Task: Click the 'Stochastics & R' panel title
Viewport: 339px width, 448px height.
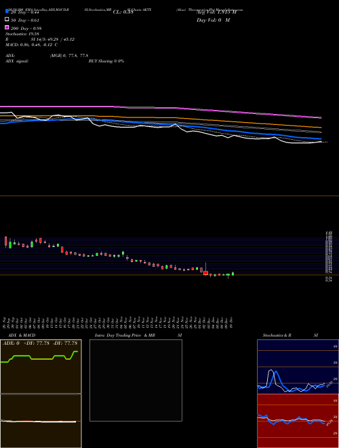Action: pyautogui.click(x=277, y=335)
